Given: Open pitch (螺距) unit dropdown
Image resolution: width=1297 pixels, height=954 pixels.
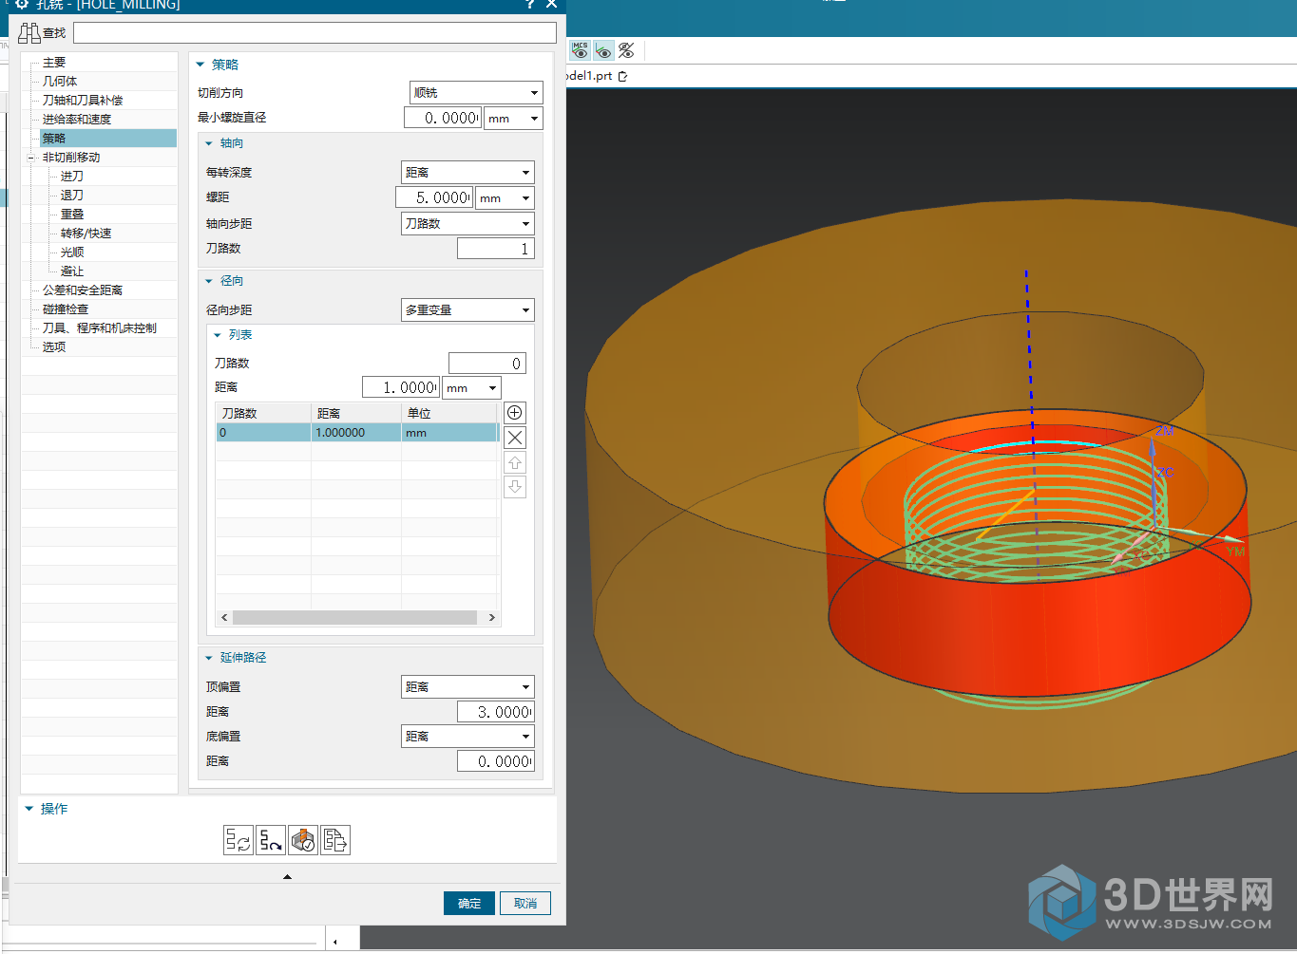Looking at the screenshot, I should coord(505,197).
